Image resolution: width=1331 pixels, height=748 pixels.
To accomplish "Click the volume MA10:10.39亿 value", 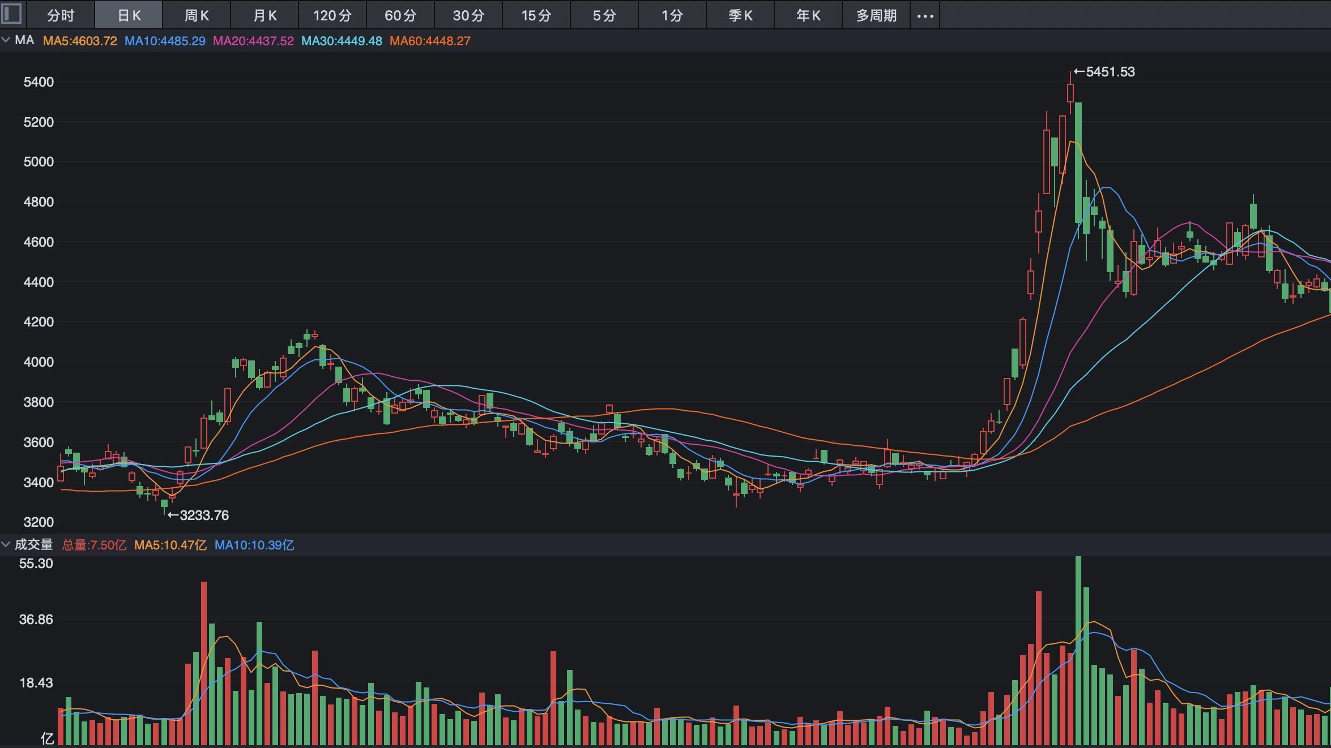I will tap(254, 545).
